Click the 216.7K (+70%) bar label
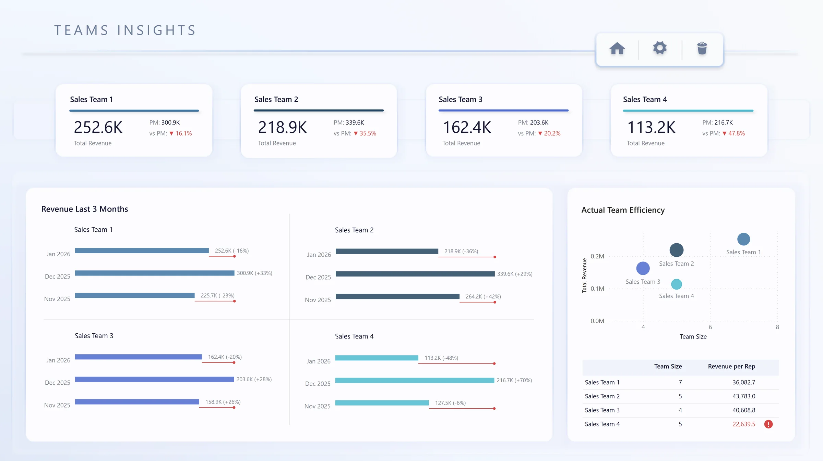Image resolution: width=823 pixels, height=461 pixels. [x=514, y=380]
